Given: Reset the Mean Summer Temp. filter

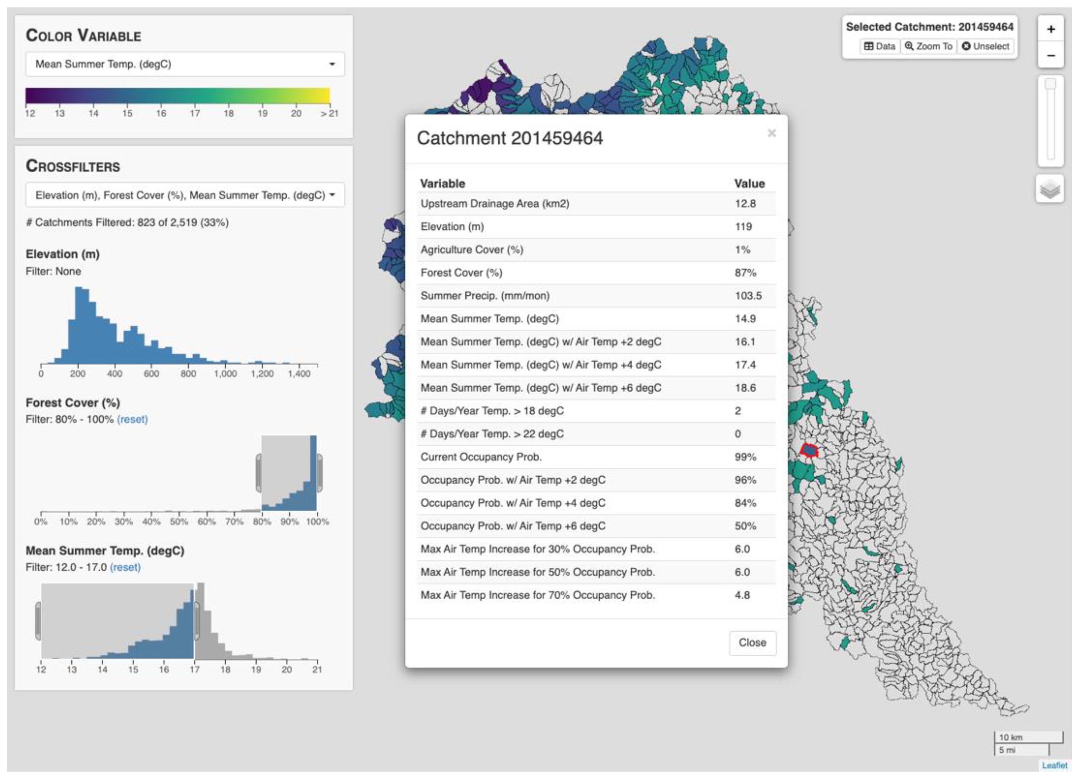Looking at the screenshot, I should pyautogui.click(x=125, y=567).
